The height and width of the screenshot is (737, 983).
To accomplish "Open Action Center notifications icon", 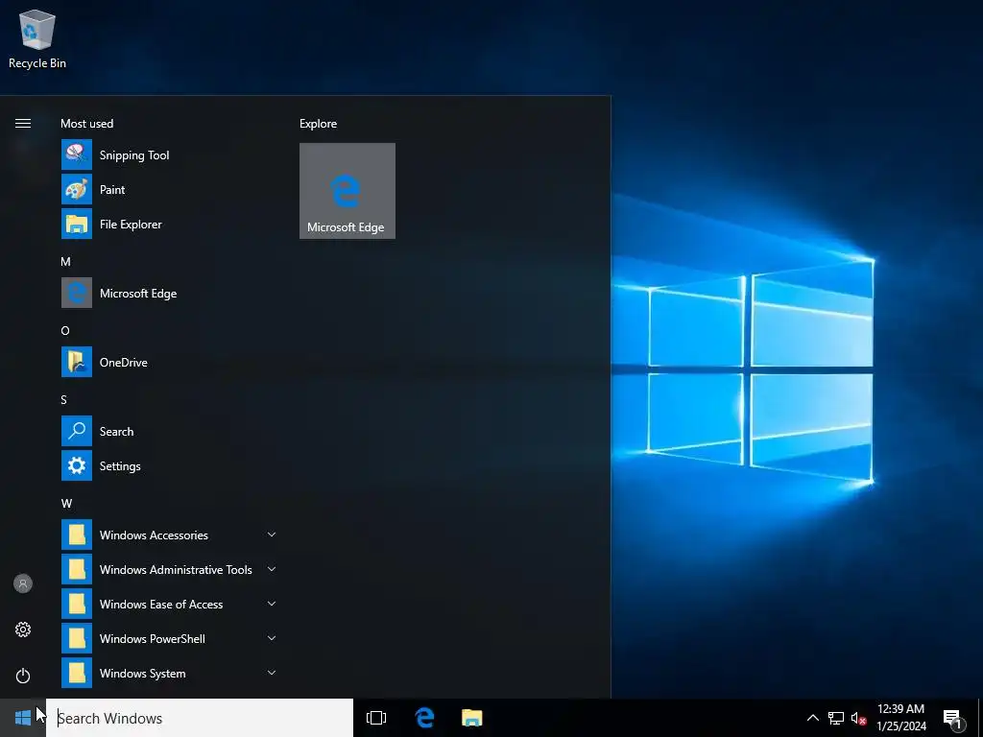I will click(x=953, y=719).
